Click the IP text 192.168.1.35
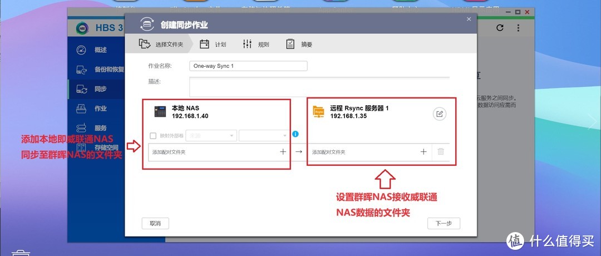 point(348,116)
